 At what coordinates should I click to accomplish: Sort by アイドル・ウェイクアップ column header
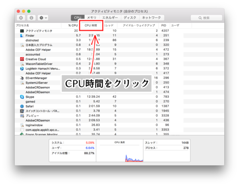139,25
